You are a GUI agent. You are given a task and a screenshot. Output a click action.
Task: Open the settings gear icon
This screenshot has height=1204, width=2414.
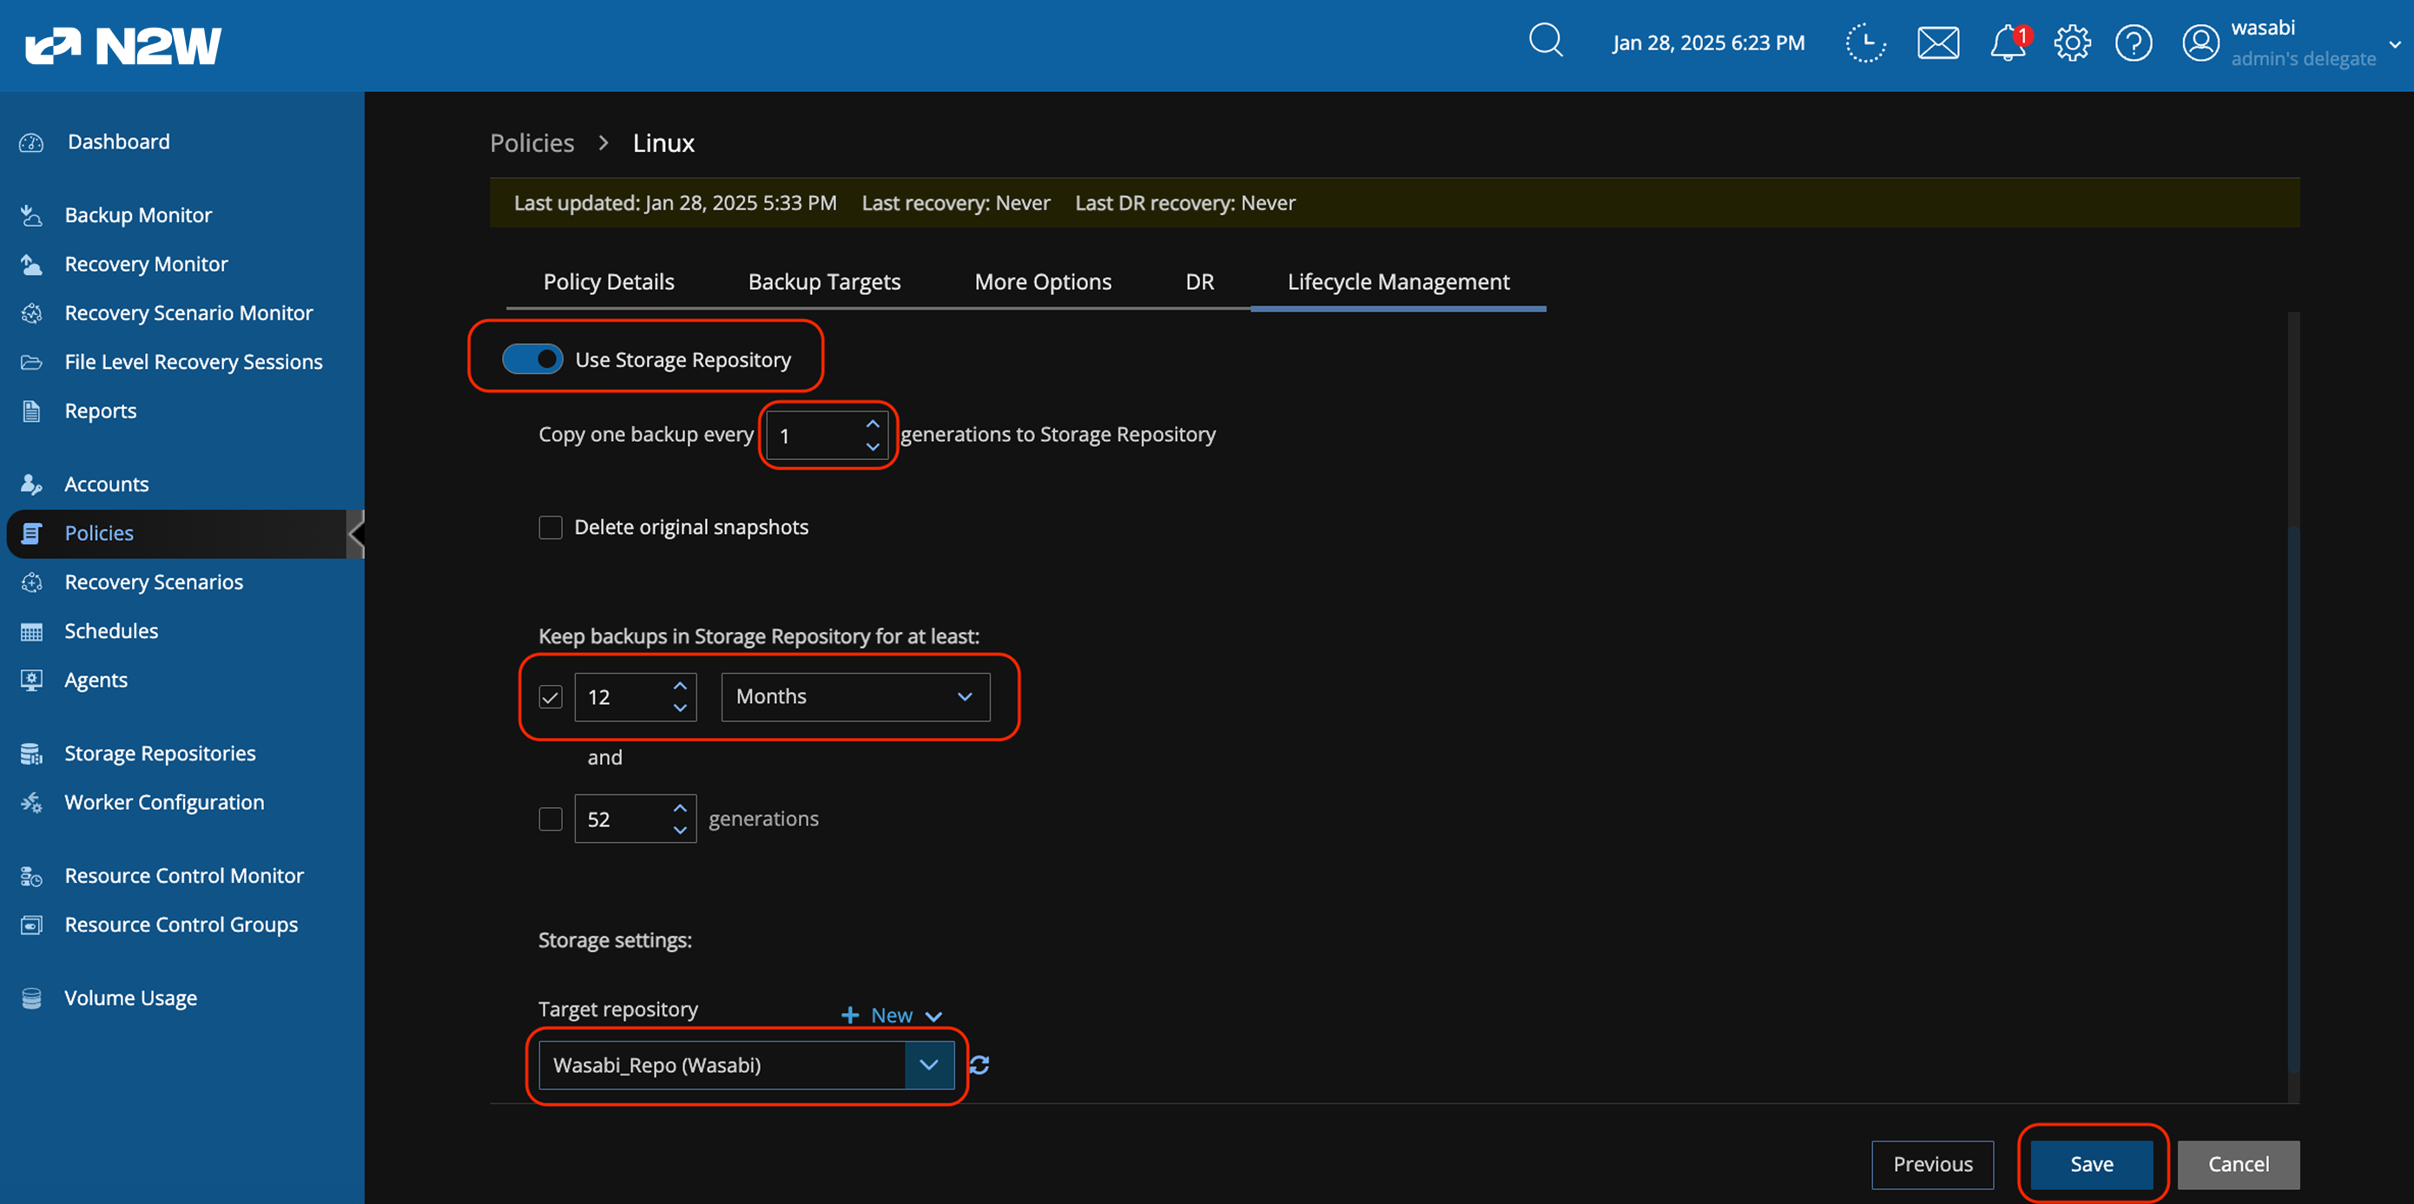pos(2072,43)
